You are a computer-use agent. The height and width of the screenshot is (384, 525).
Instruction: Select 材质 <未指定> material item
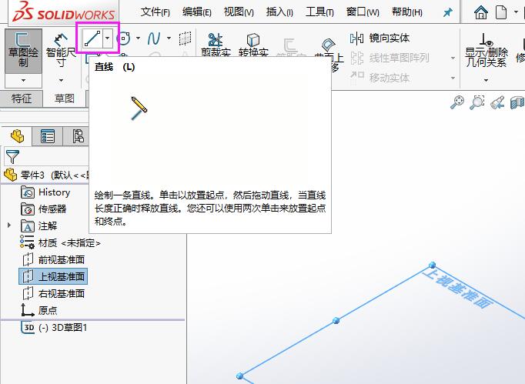(x=60, y=242)
